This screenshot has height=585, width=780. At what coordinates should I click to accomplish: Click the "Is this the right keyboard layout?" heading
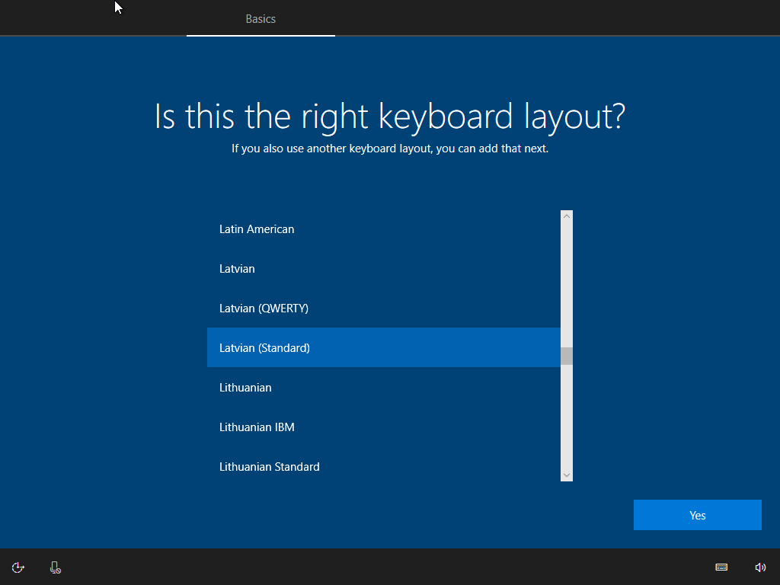coord(390,117)
